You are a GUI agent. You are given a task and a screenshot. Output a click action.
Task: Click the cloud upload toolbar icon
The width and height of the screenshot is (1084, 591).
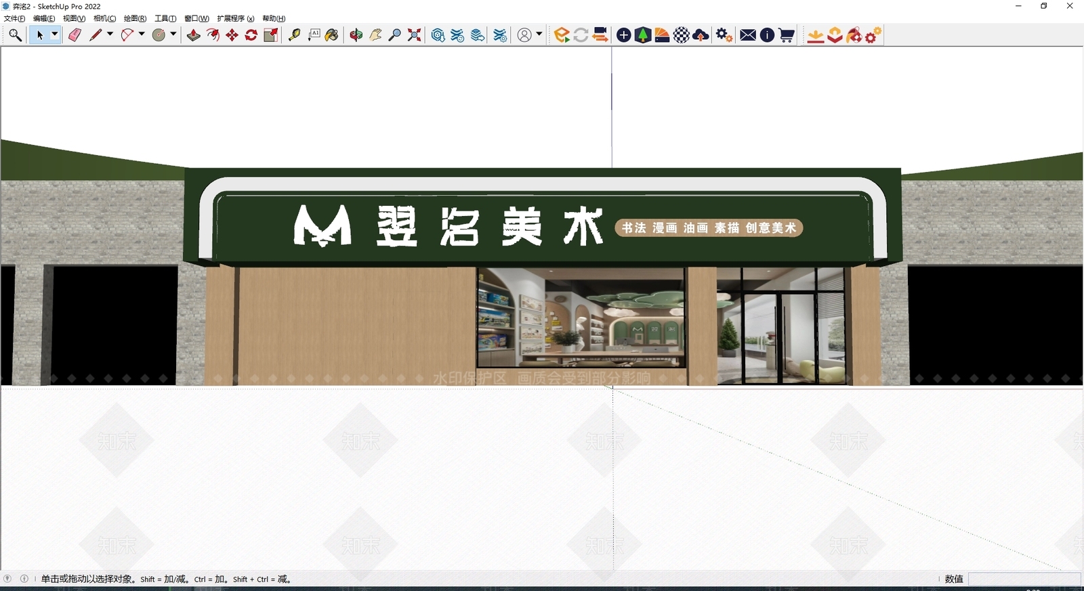[x=701, y=35]
